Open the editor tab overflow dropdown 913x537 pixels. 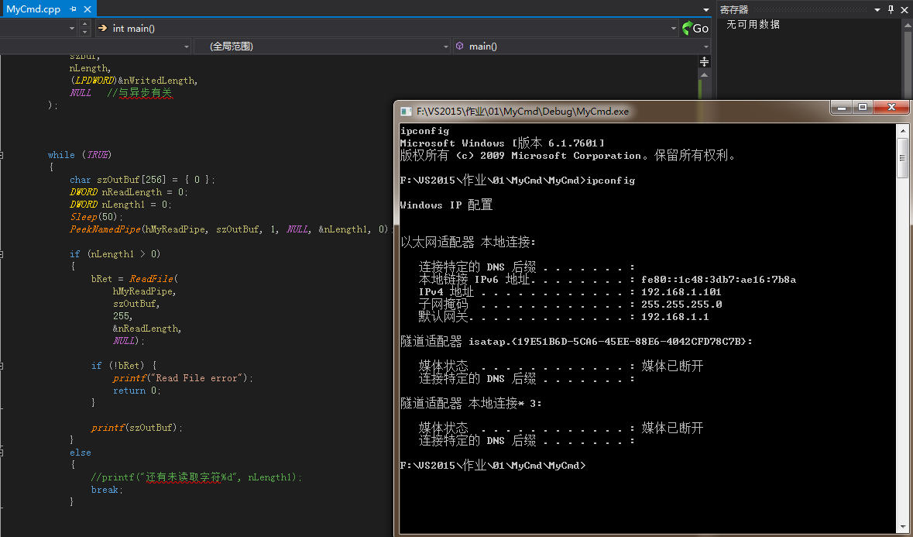705,10
